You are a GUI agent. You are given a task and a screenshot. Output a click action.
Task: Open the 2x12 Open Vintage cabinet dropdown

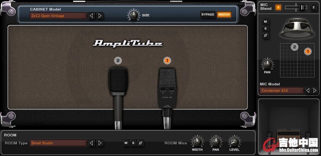tap(58, 16)
